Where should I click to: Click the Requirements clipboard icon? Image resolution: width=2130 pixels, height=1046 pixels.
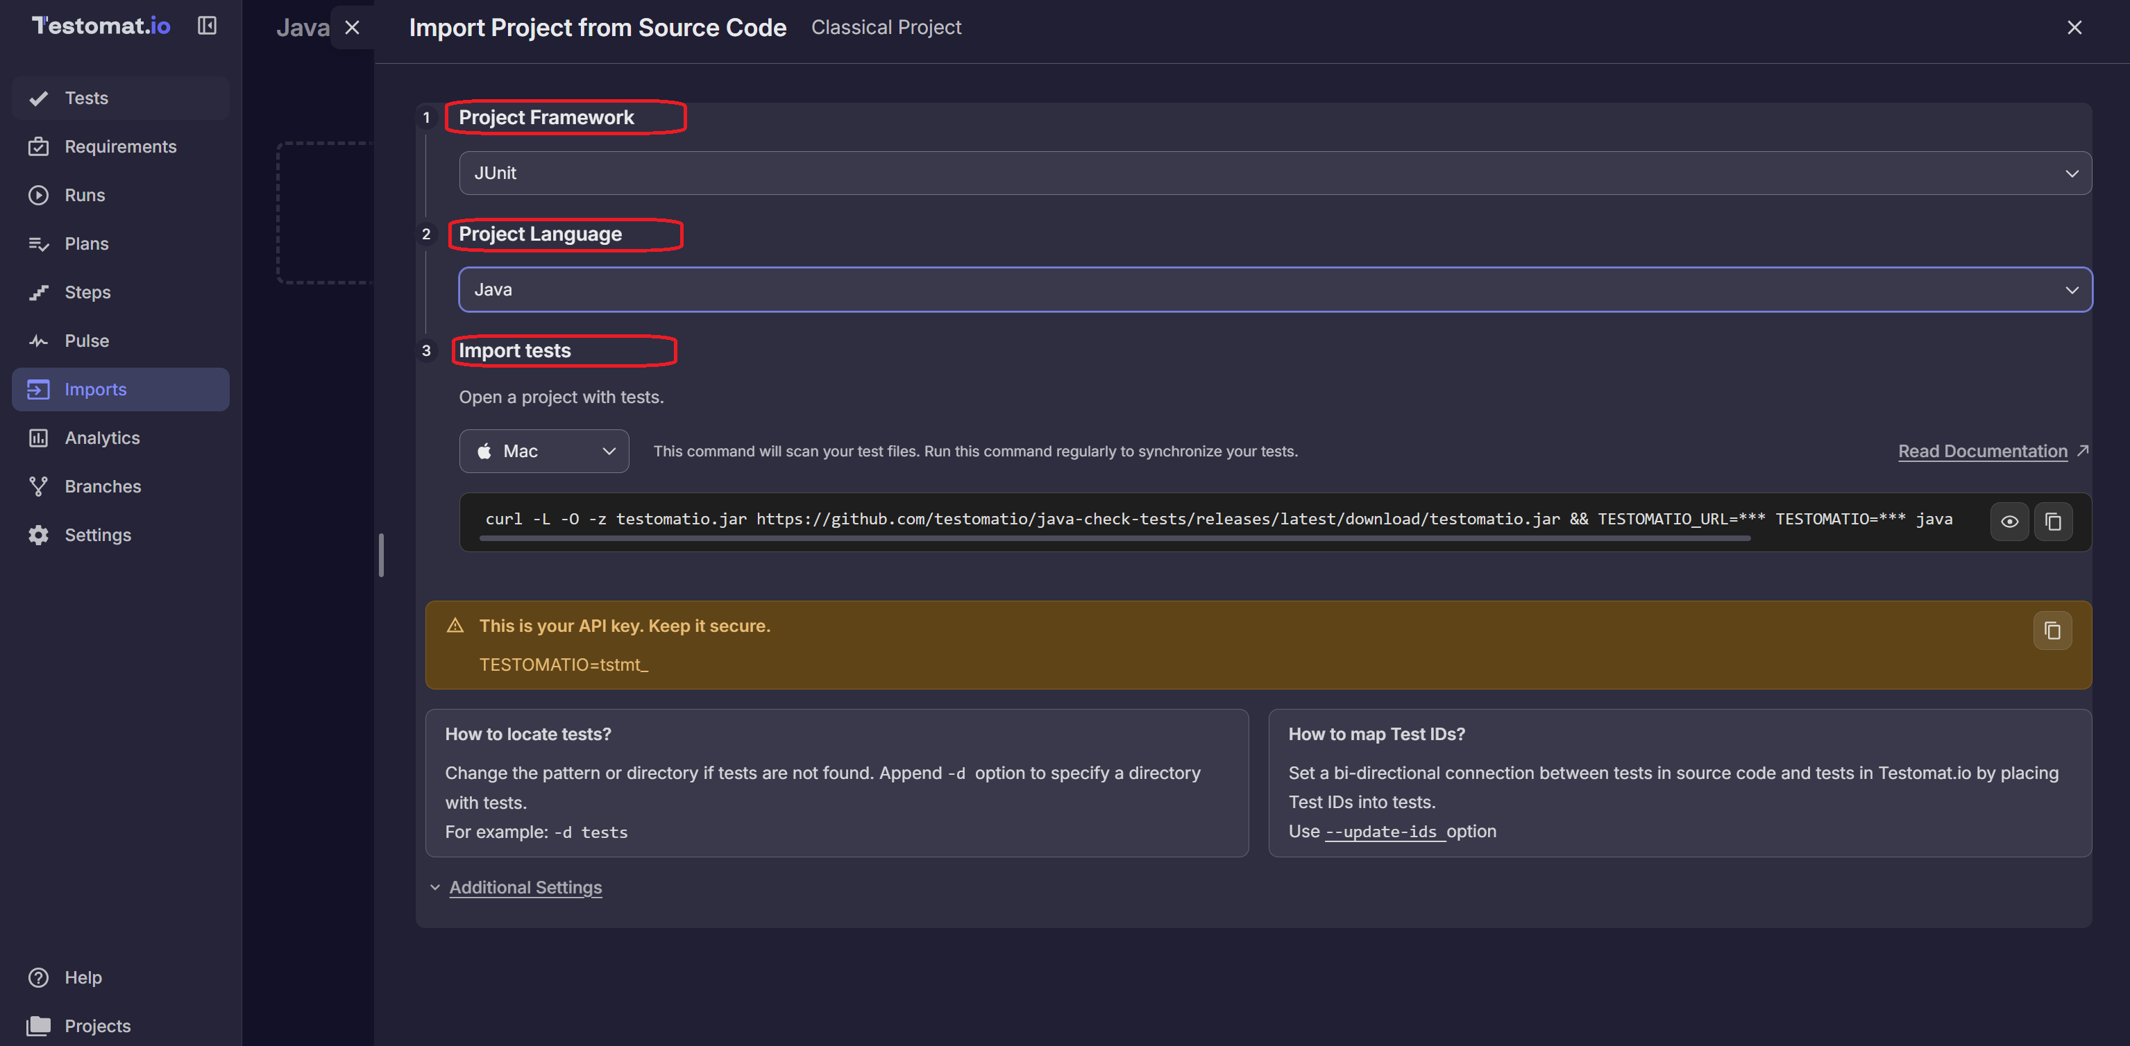38,147
